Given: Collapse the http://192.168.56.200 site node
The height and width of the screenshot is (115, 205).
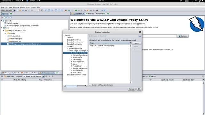Looking at the screenshot, I should [x=4, y=31].
